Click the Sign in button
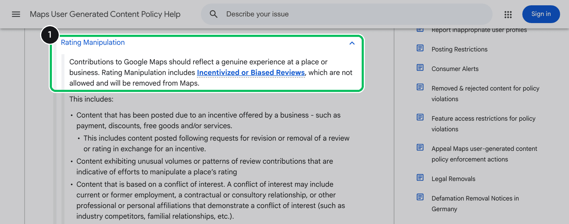569x224 pixels. click(541, 14)
